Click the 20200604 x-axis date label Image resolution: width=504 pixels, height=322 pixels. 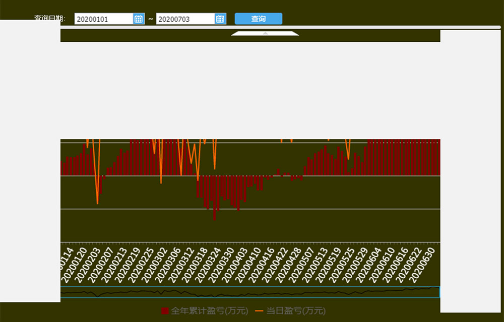(372, 265)
